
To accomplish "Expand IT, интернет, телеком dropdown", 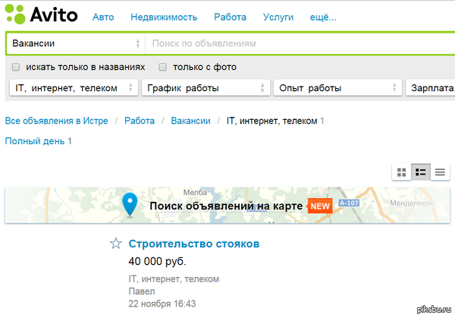I will point(73,88).
